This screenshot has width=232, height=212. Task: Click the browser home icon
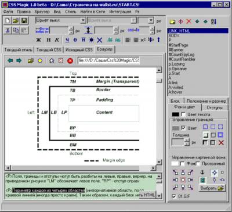coord(52,61)
